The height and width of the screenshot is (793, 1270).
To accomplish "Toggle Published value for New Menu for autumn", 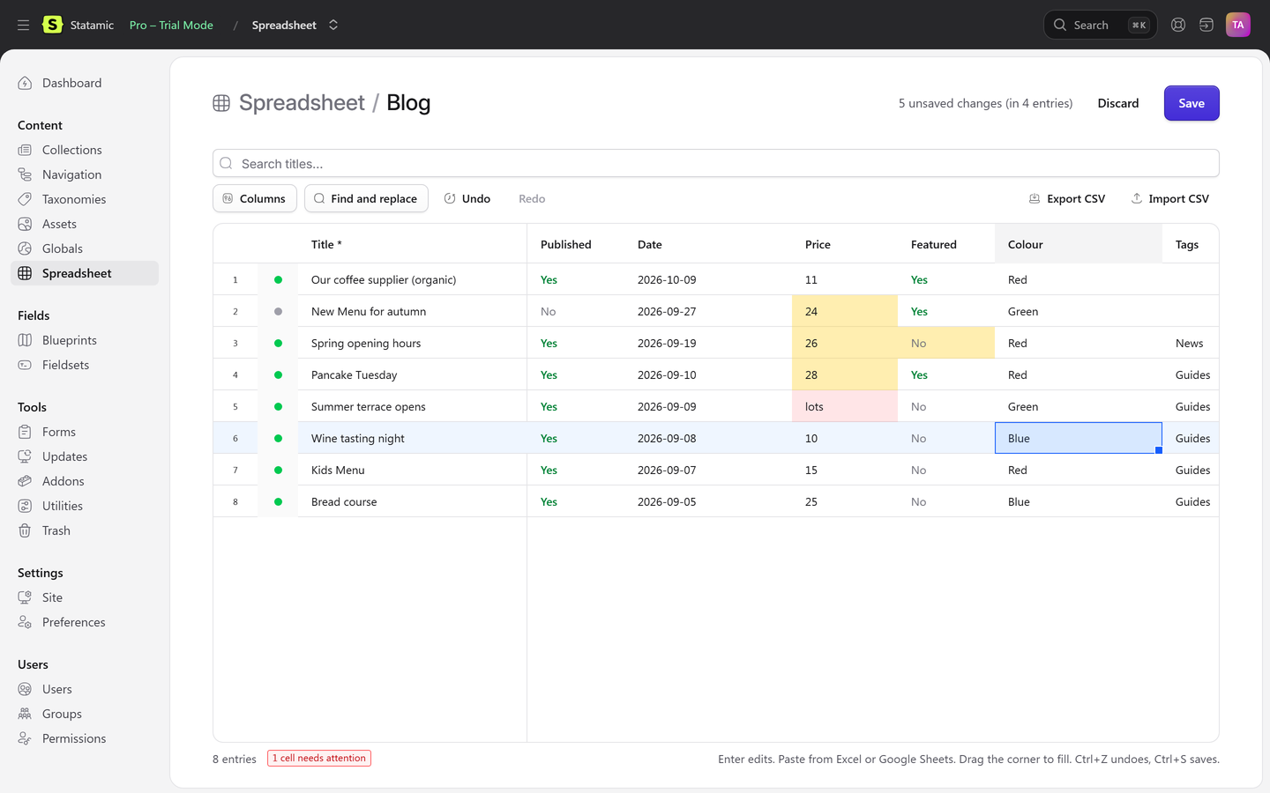I will click(x=548, y=311).
